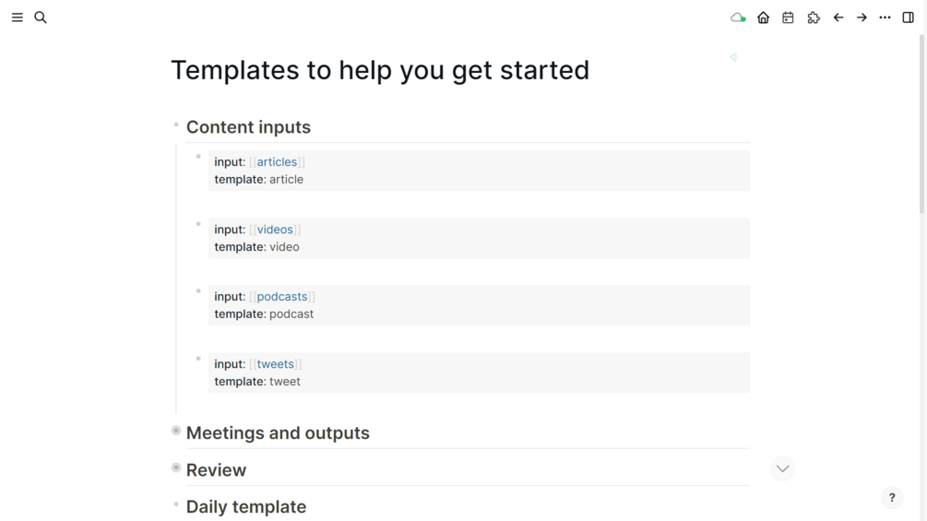Open the three-dot more options menu
This screenshot has height=521, width=927.
coord(885,18)
